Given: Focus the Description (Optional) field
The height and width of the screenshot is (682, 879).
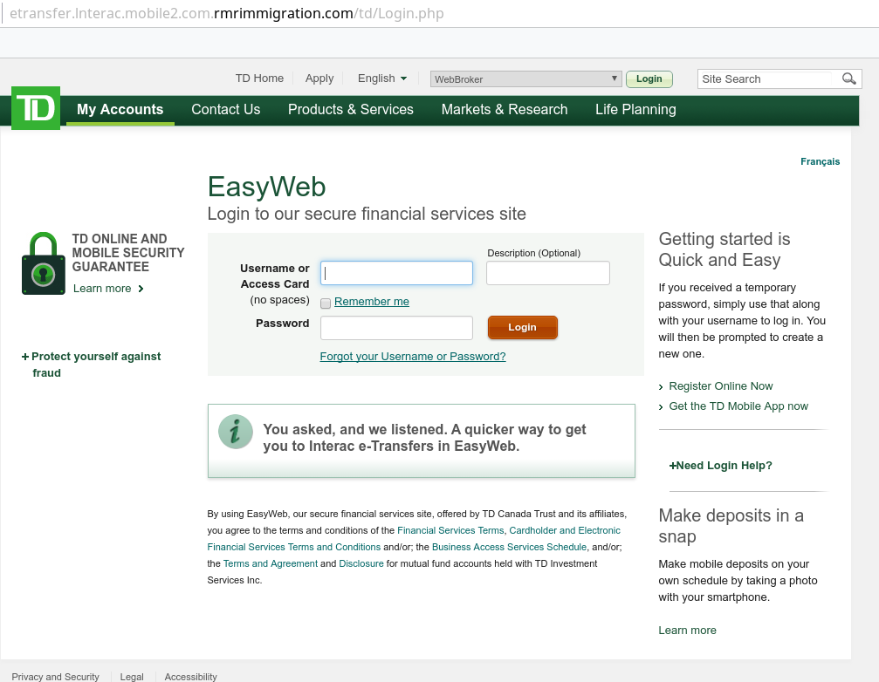Looking at the screenshot, I should click(547, 273).
